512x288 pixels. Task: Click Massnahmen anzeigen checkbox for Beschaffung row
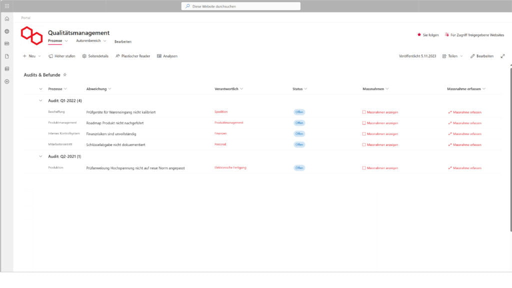[x=364, y=112]
